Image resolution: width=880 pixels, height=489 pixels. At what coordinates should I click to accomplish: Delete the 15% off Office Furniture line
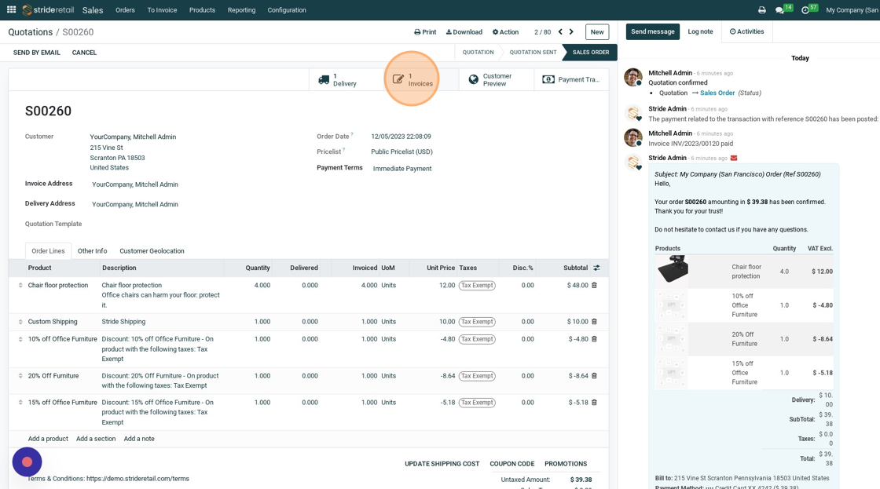[594, 403]
